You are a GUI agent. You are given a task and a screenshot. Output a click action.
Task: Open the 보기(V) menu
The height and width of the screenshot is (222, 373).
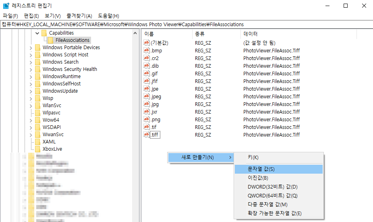tap(53, 16)
